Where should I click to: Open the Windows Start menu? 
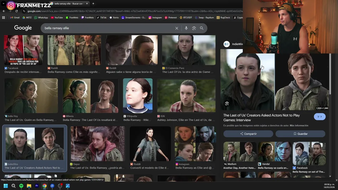click(6, 186)
